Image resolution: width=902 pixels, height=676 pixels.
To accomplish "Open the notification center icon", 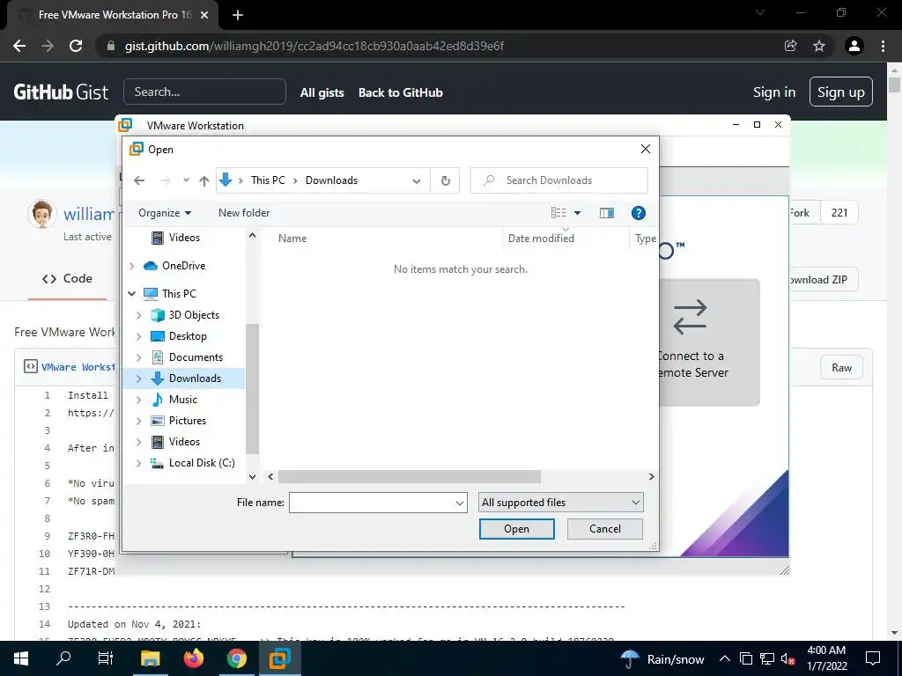I will (873, 658).
